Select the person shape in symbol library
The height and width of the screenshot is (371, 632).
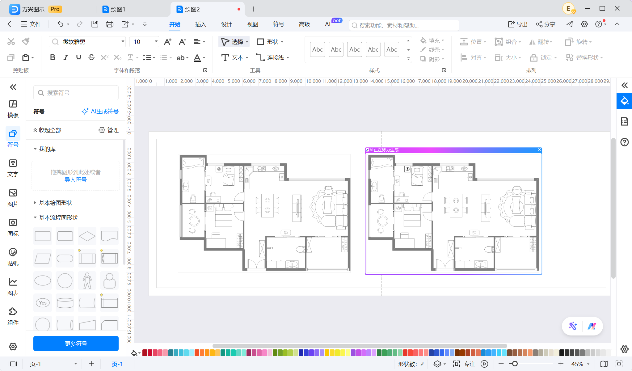tap(87, 280)
